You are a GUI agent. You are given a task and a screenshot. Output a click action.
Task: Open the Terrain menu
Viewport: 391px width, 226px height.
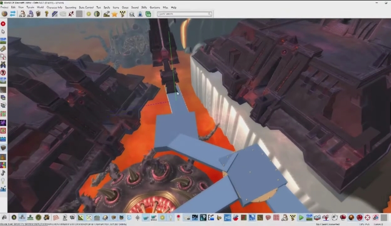coord(30,7)
